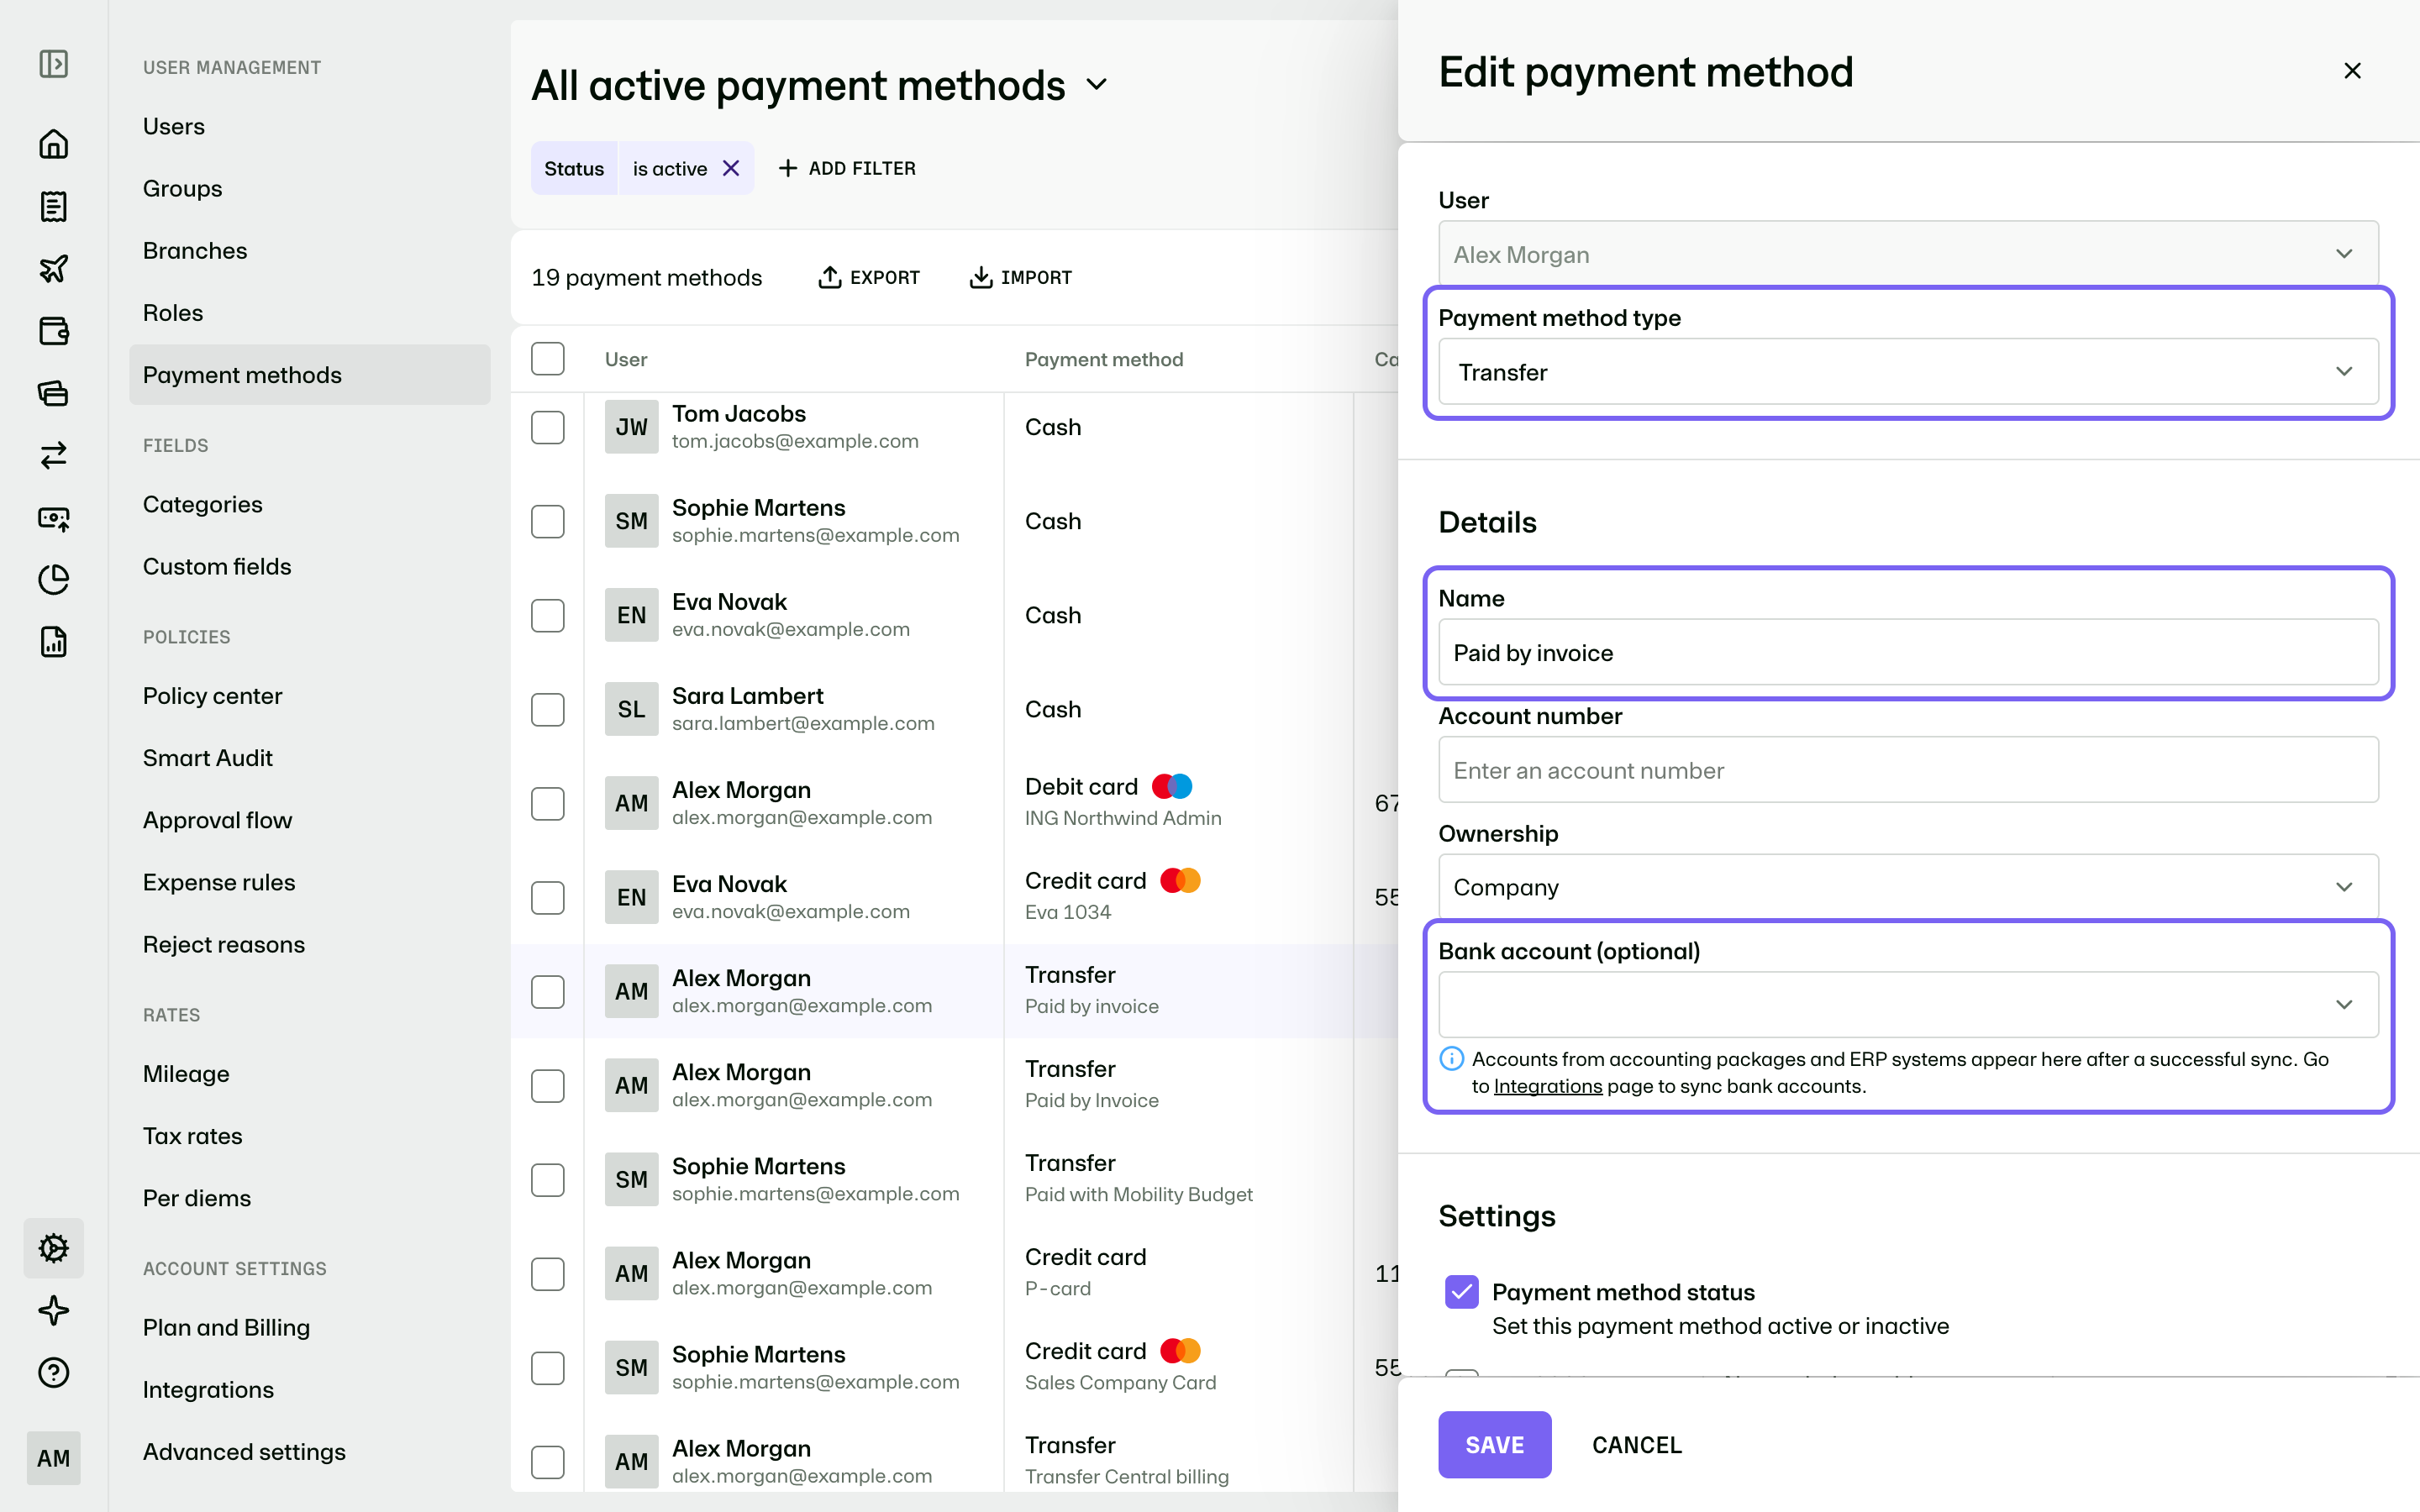
Task: Select Tom Jacobs row checkbox
Action: click(548, 427)
